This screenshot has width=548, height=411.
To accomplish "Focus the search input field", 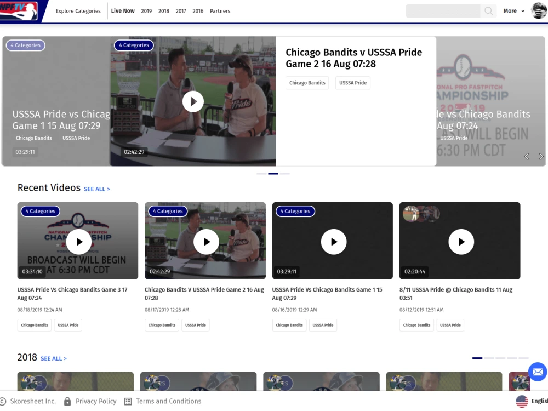I will pos(443,11).
